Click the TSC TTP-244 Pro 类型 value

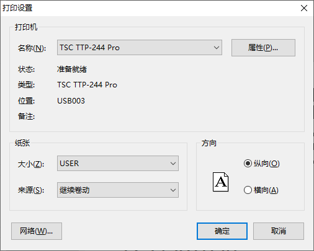87,85
